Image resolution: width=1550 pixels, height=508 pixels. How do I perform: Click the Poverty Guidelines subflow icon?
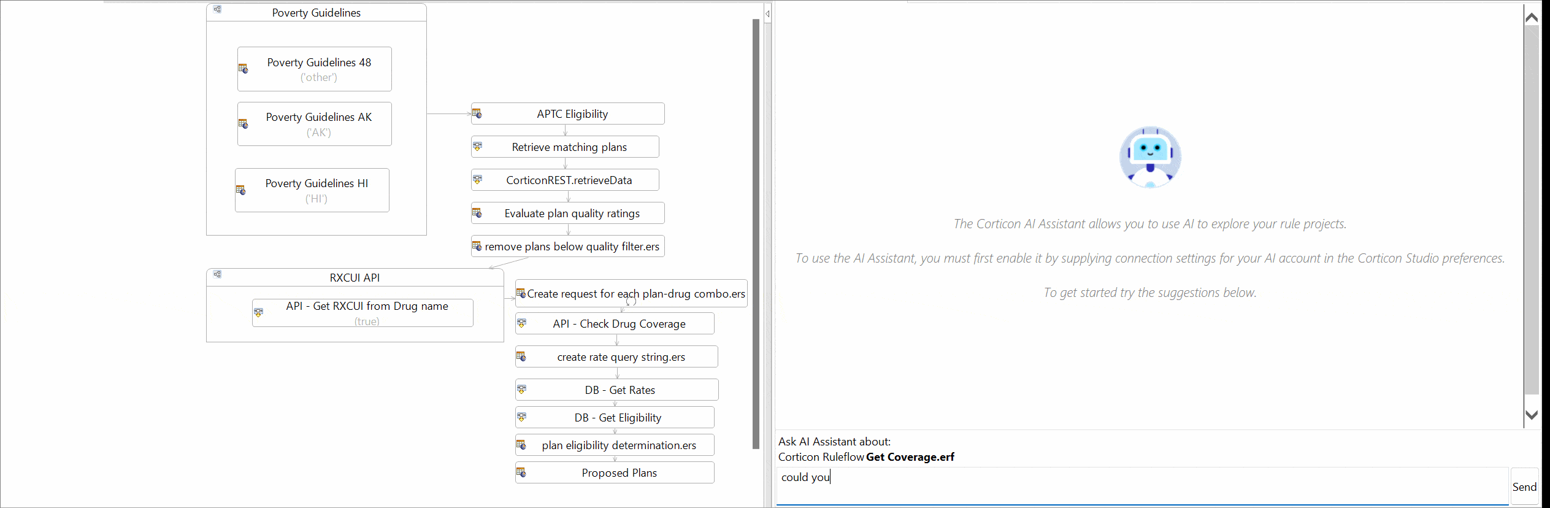coord(217,9)
